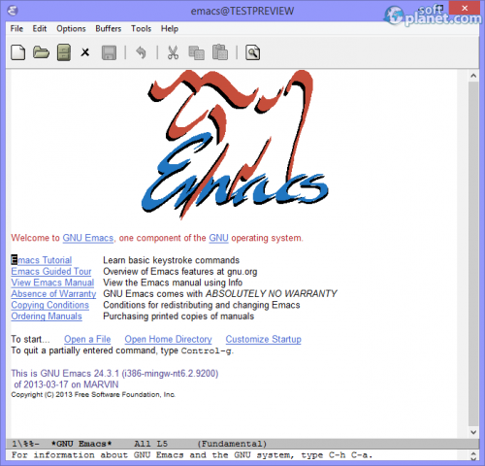Click the Copy toolbar icon
The image size is (485, 466).
tap(196, 52)
